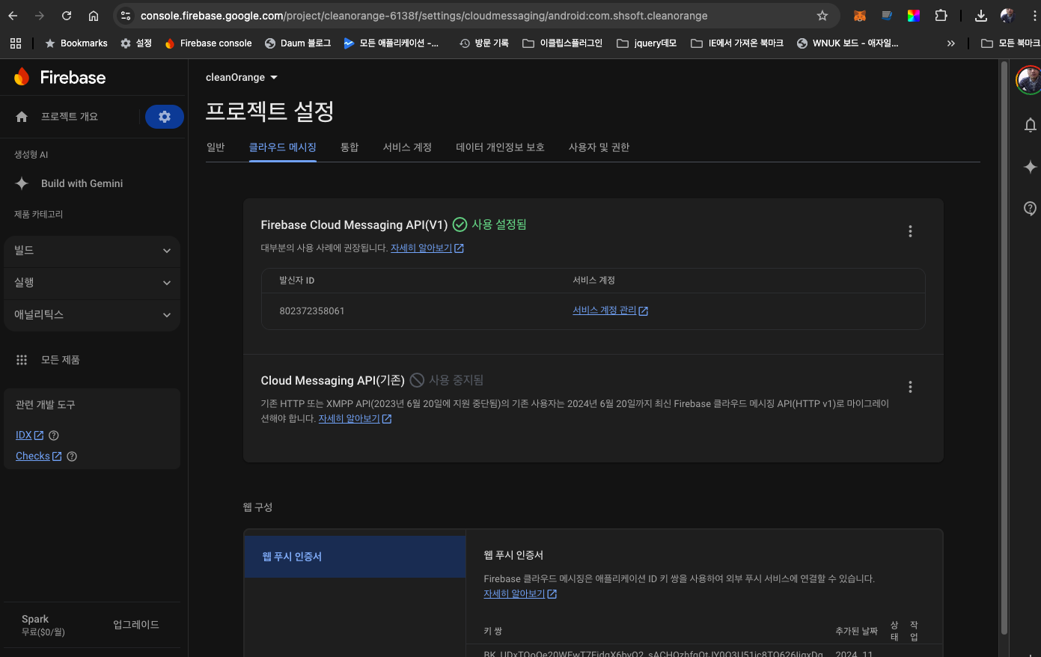Screen dimensions: 1041x657
Task: Open the cleanOrange project dropdown
Action: 242,78
